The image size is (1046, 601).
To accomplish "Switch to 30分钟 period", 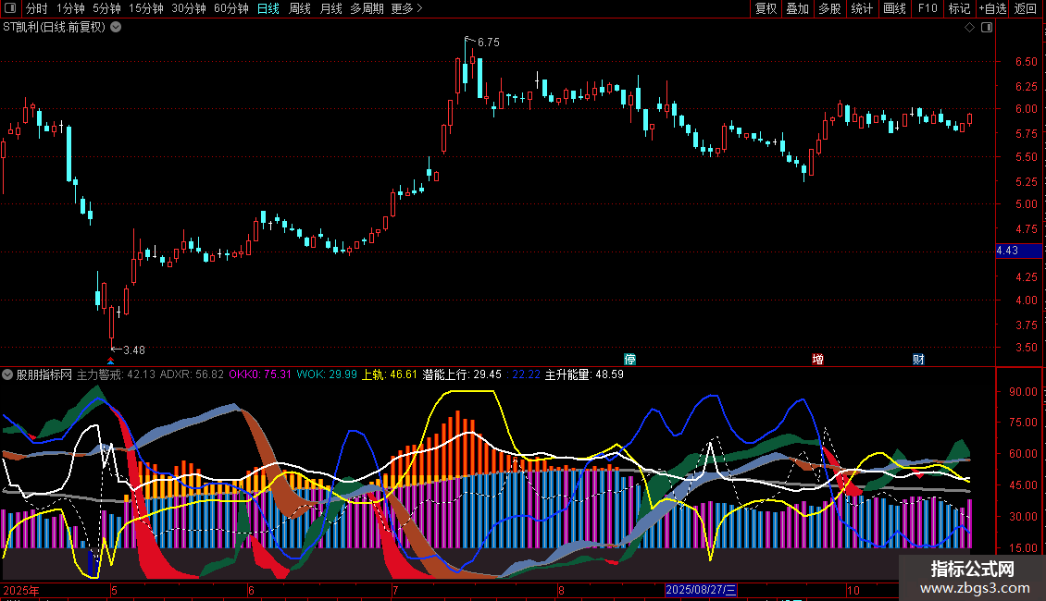I will (x=189, y=8).
